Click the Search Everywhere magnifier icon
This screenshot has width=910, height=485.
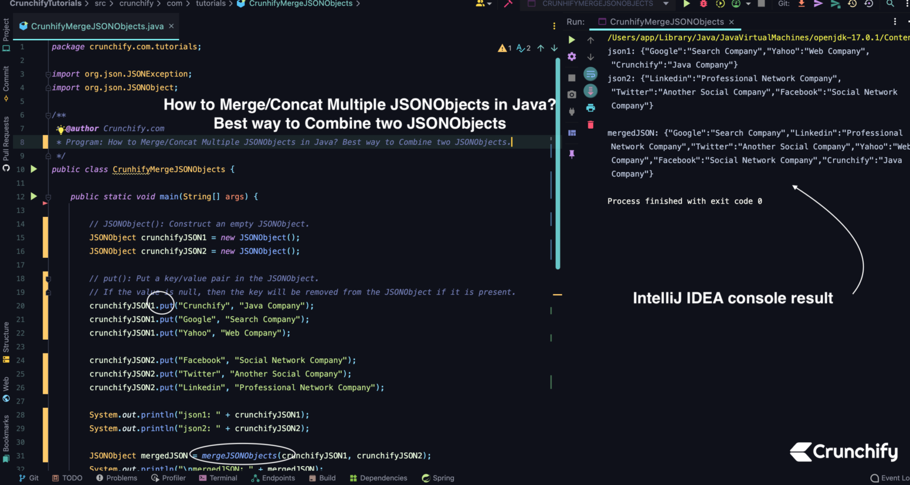[x=890, y=4]
